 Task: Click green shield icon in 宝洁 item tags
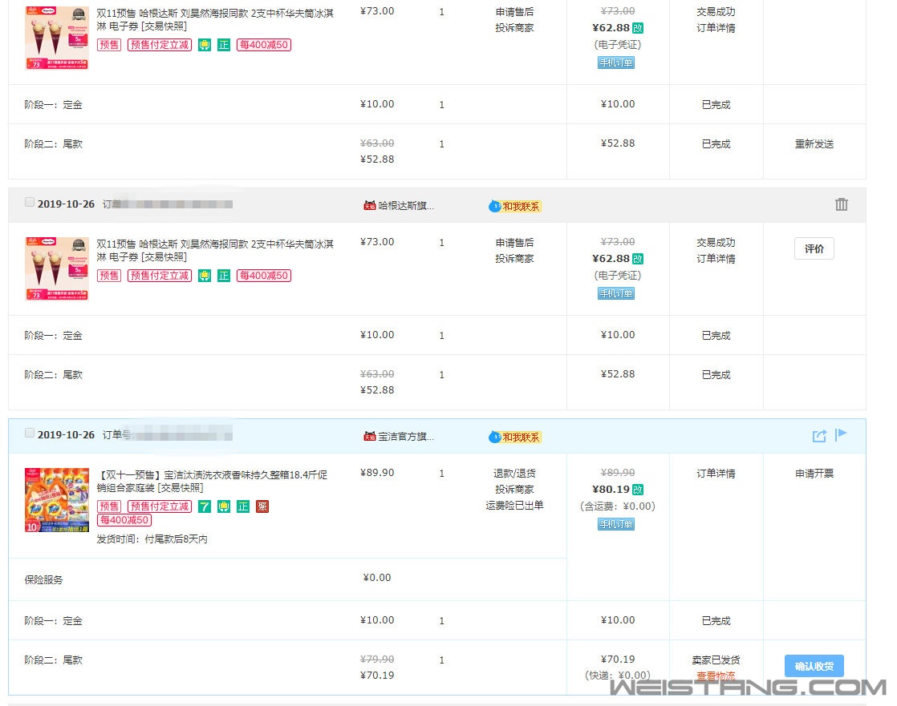(224, 506)
